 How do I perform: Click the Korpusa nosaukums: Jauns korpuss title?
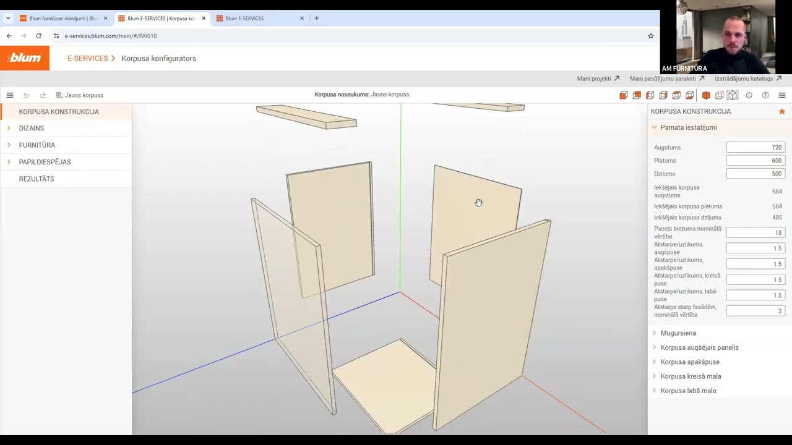(x=361, y=95)
